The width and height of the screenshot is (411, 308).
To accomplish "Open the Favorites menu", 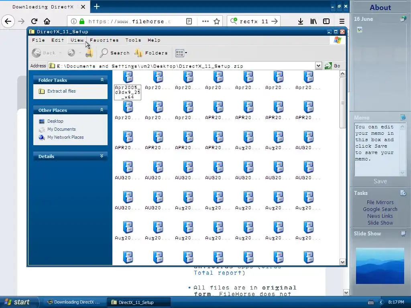I will tap(104, 40).
